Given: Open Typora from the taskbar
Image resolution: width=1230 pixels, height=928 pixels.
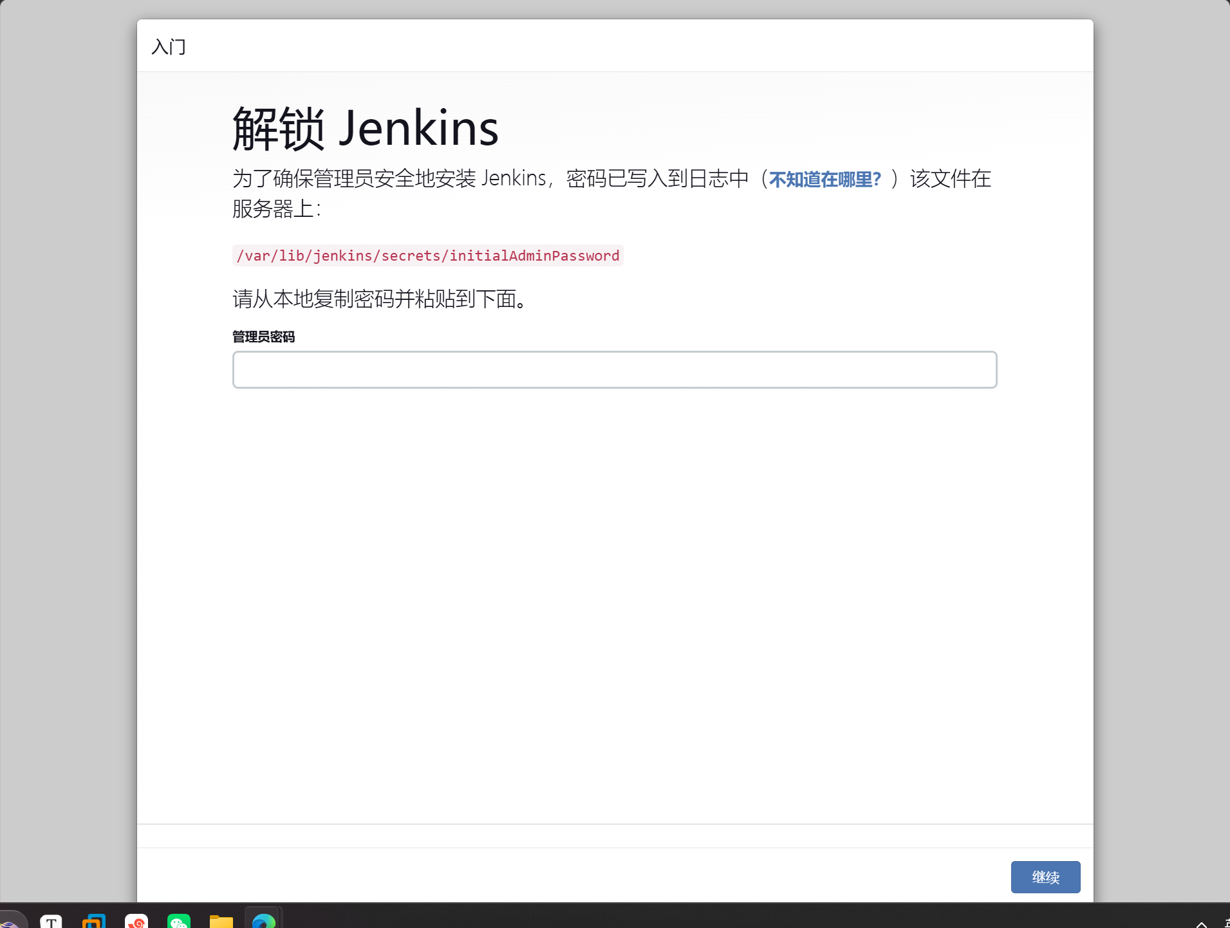Looking at the screenshot, I should tap(51, 921).
